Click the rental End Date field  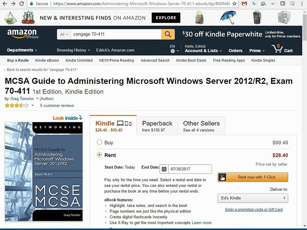(190, 169)
